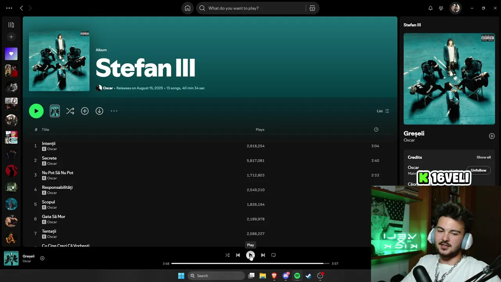Add Greșeli to library in right panel

pos(492,136)
